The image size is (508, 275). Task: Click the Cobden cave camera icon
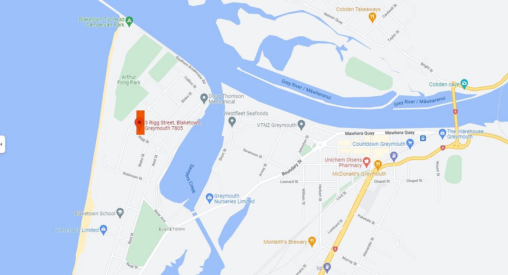coord(464,84)
